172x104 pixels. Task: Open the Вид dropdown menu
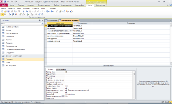pos(19,9)
